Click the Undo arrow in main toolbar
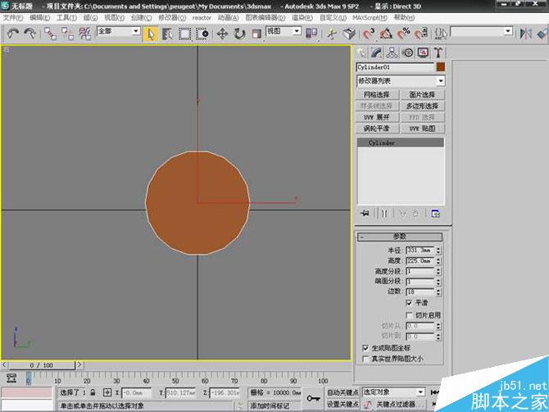Image resolution: width=549 pixels, height=412 pixels. coord(12,33)
